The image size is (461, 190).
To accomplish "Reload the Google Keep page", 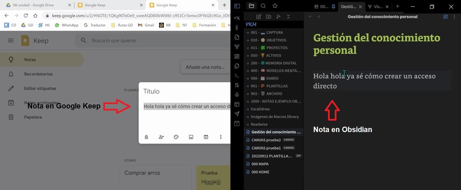I will pos(26,15).
